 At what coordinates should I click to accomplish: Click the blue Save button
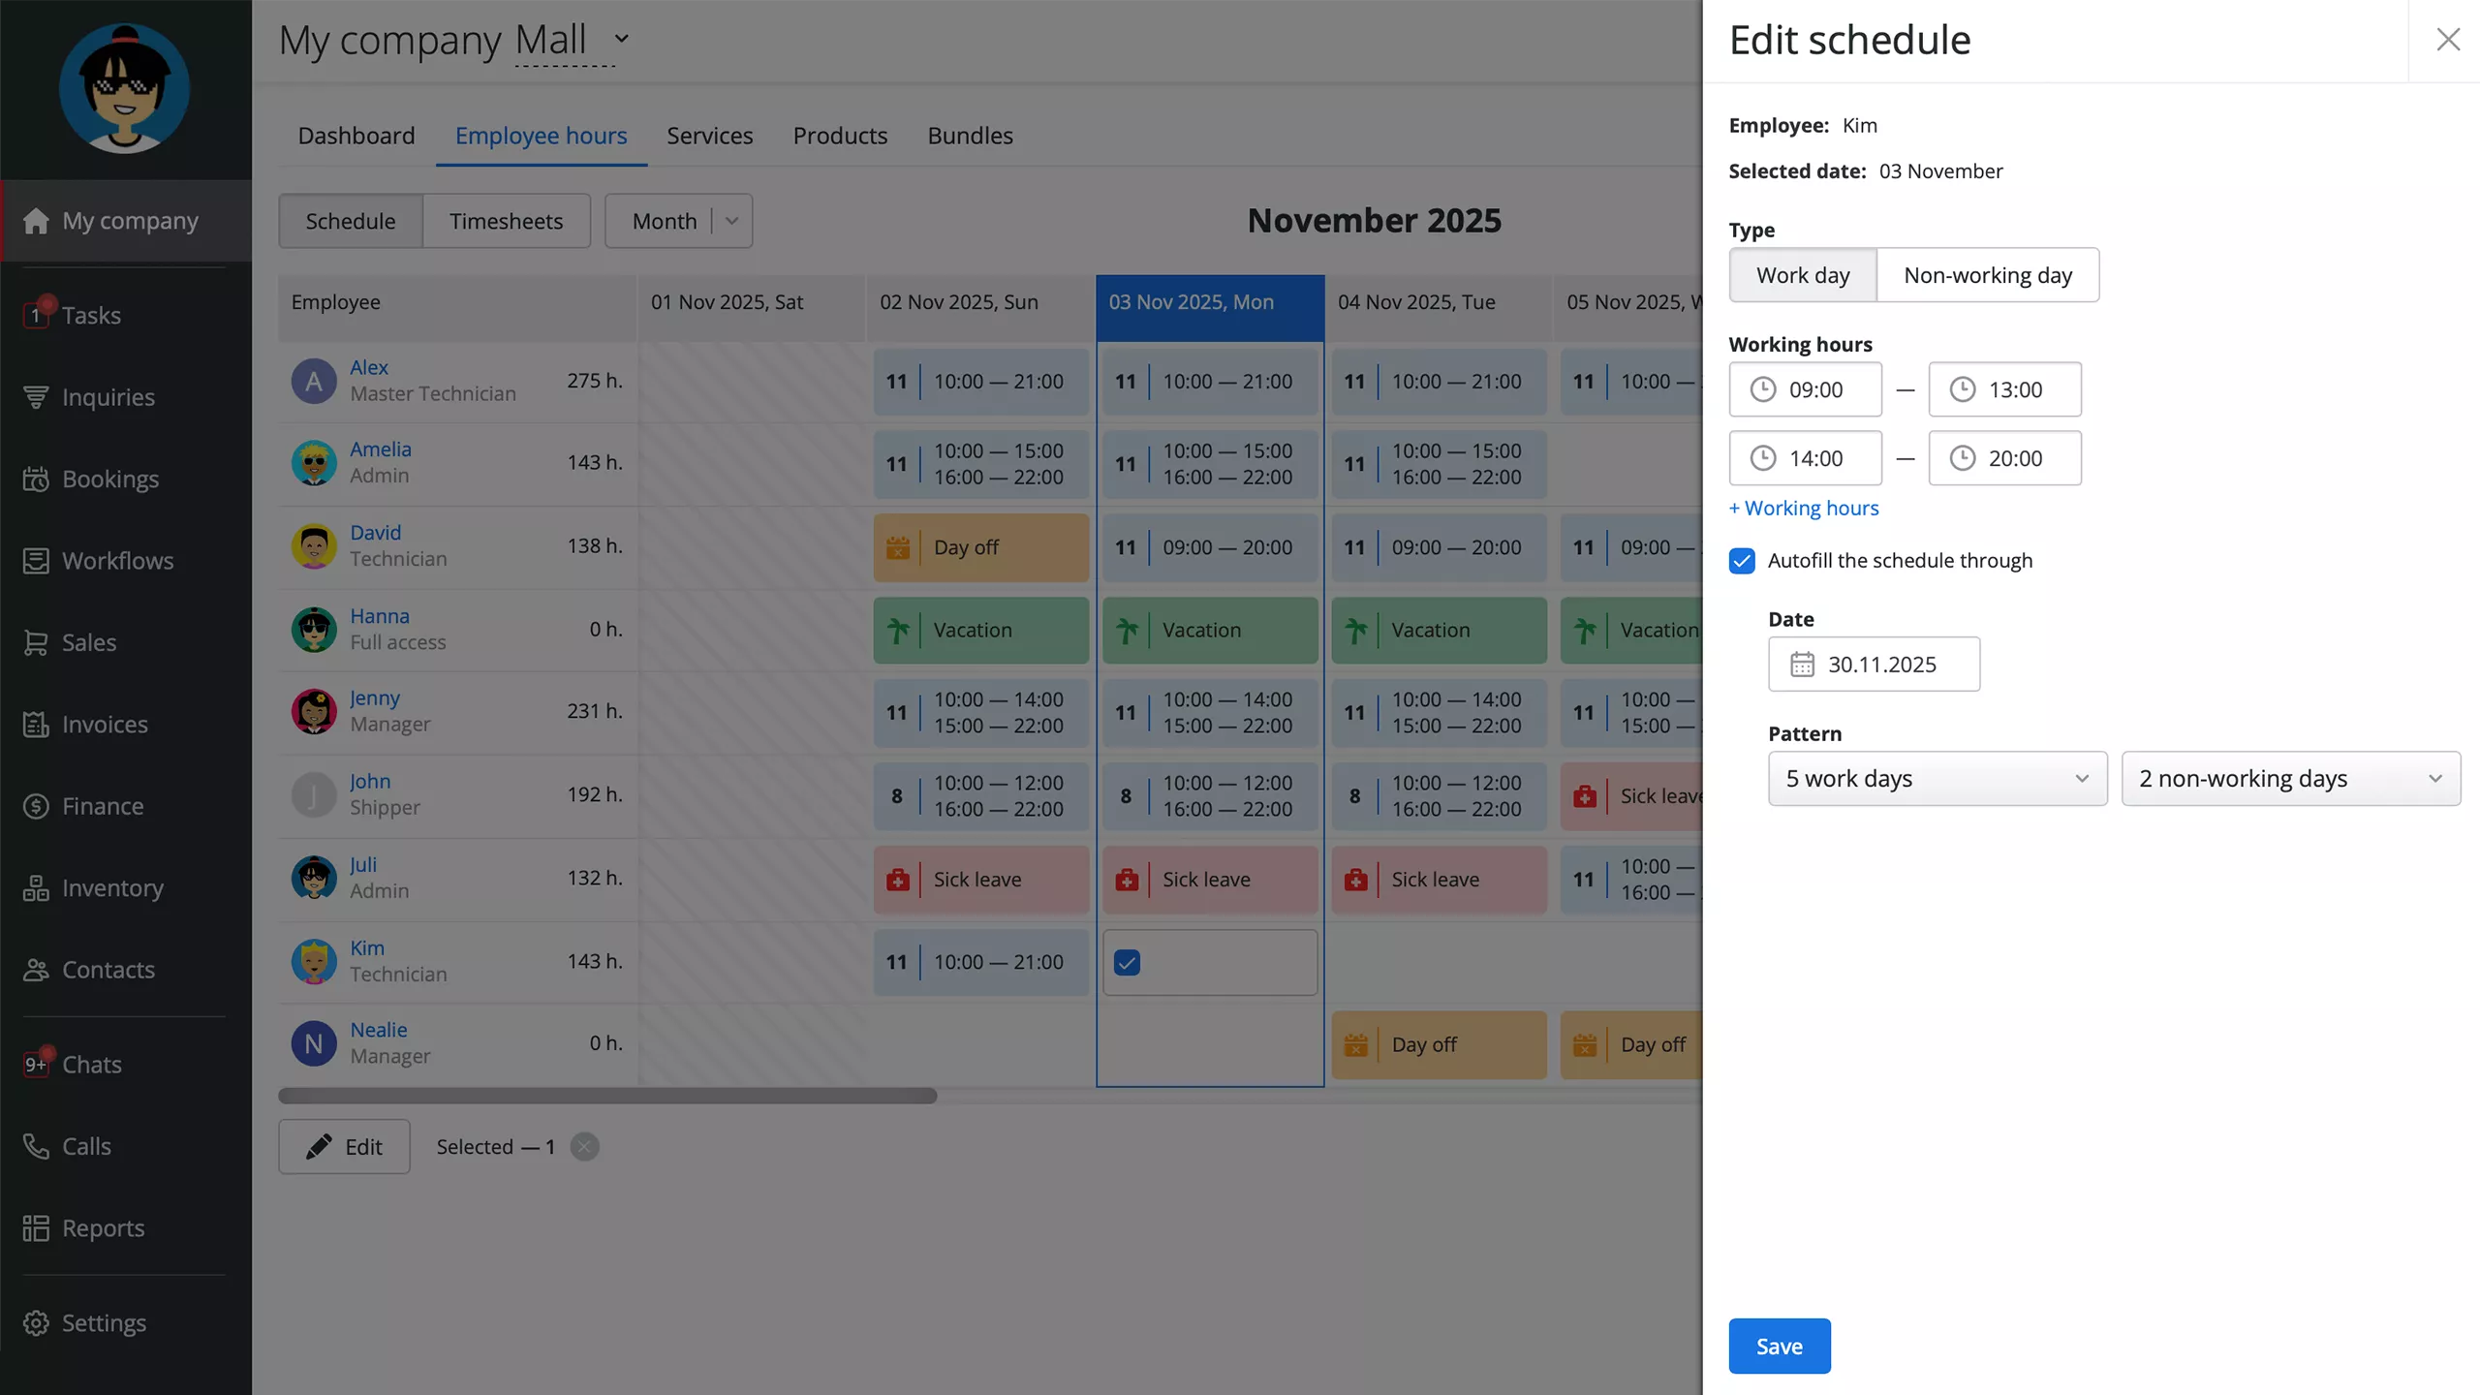1779,1346
